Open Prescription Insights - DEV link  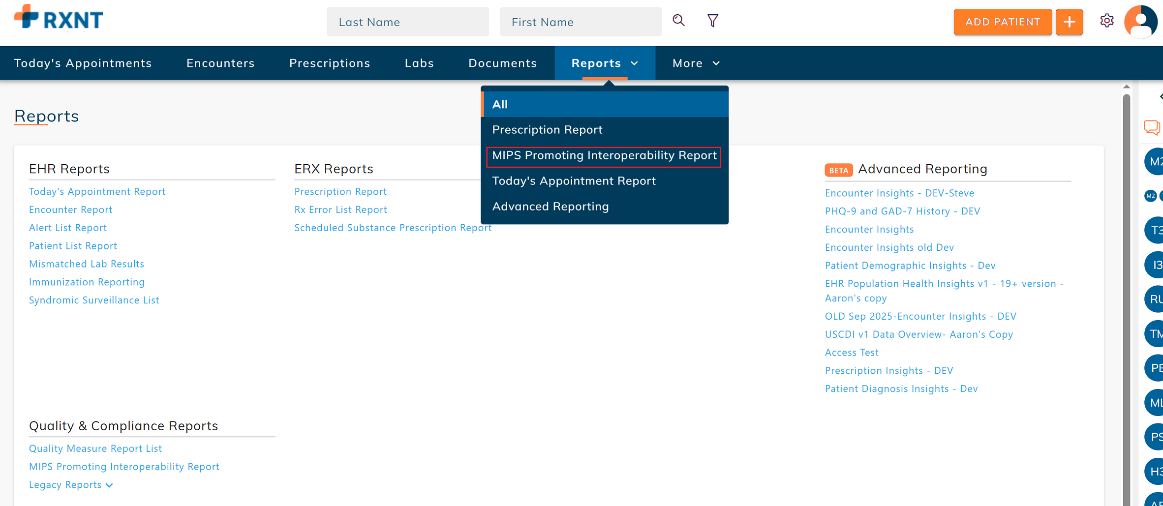pos(889,371)
